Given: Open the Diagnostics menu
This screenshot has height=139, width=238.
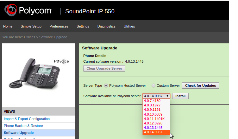Looking at the screenshot, I should 106,26.
